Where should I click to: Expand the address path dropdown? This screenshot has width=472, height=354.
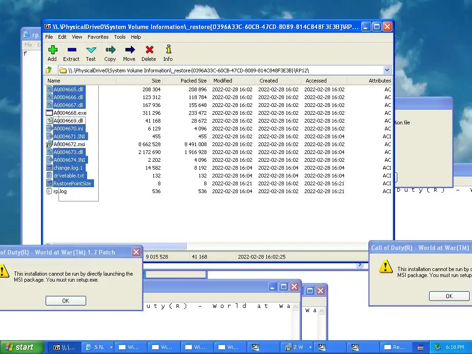[x=387, y=71]
